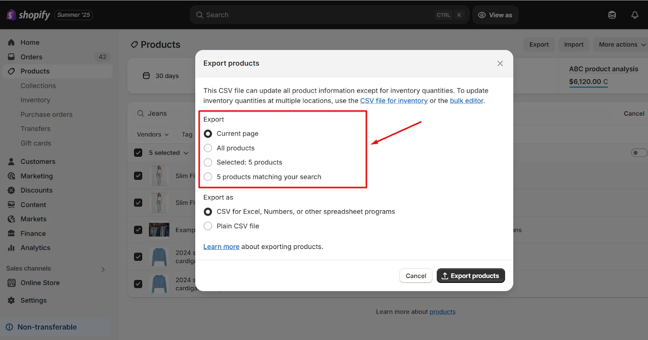Expand the Sales channels section arrow

coord(103,269)
